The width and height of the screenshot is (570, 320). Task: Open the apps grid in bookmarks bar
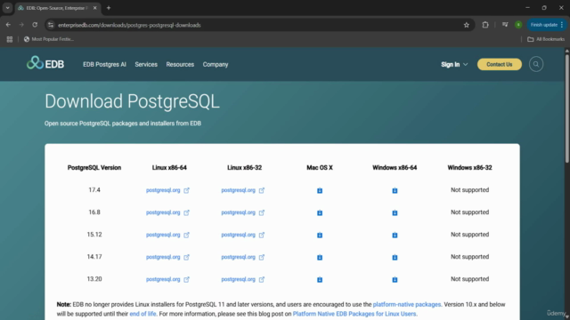10,39
